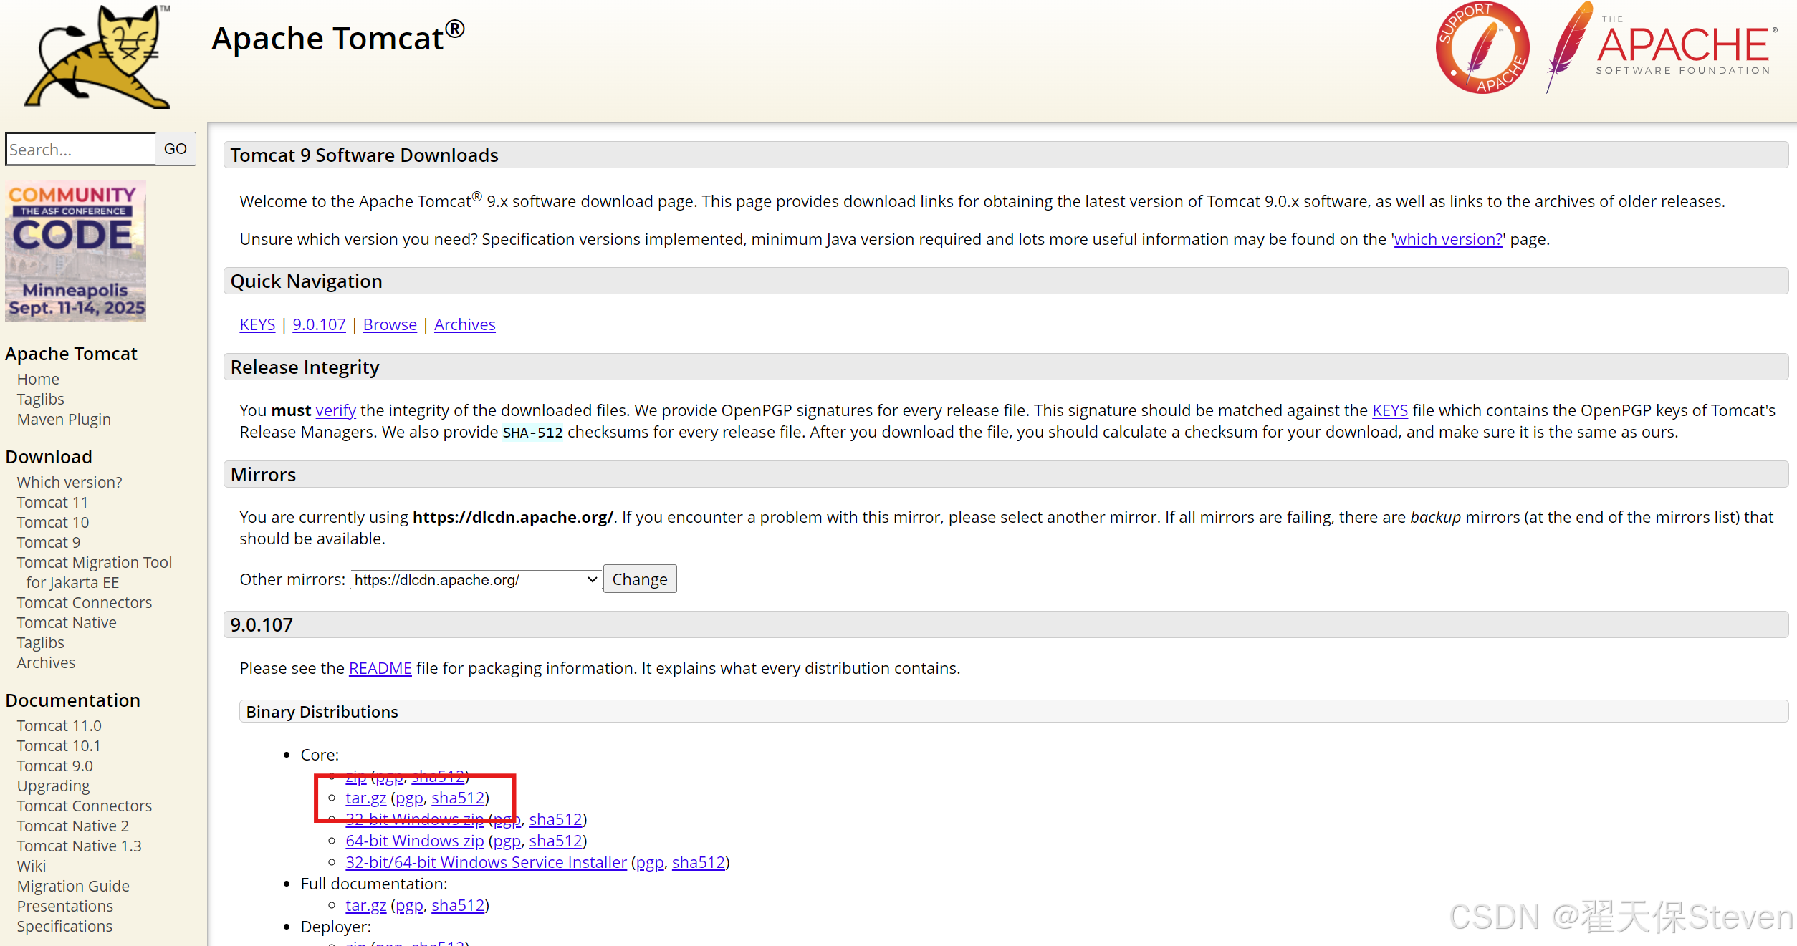Open Which version? in sidebar
Viewport: 1797px width, 946px height.
(x=70, y=482)
